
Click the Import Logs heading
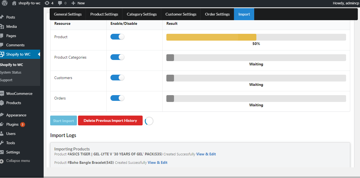point(63,135)
